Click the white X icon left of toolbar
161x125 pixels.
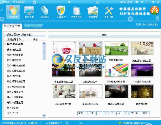pyautogui.click(x=2, y=10)
